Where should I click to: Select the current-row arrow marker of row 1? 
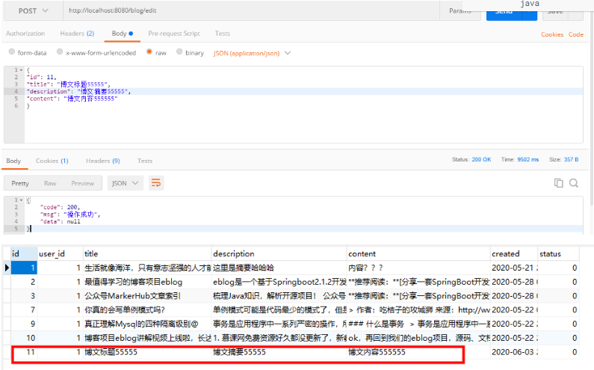tap(7, 268)
